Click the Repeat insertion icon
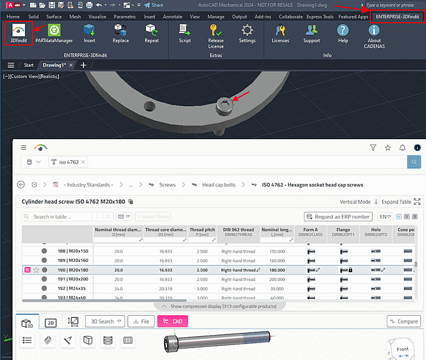The image size is (426, 360). (151, 33)
